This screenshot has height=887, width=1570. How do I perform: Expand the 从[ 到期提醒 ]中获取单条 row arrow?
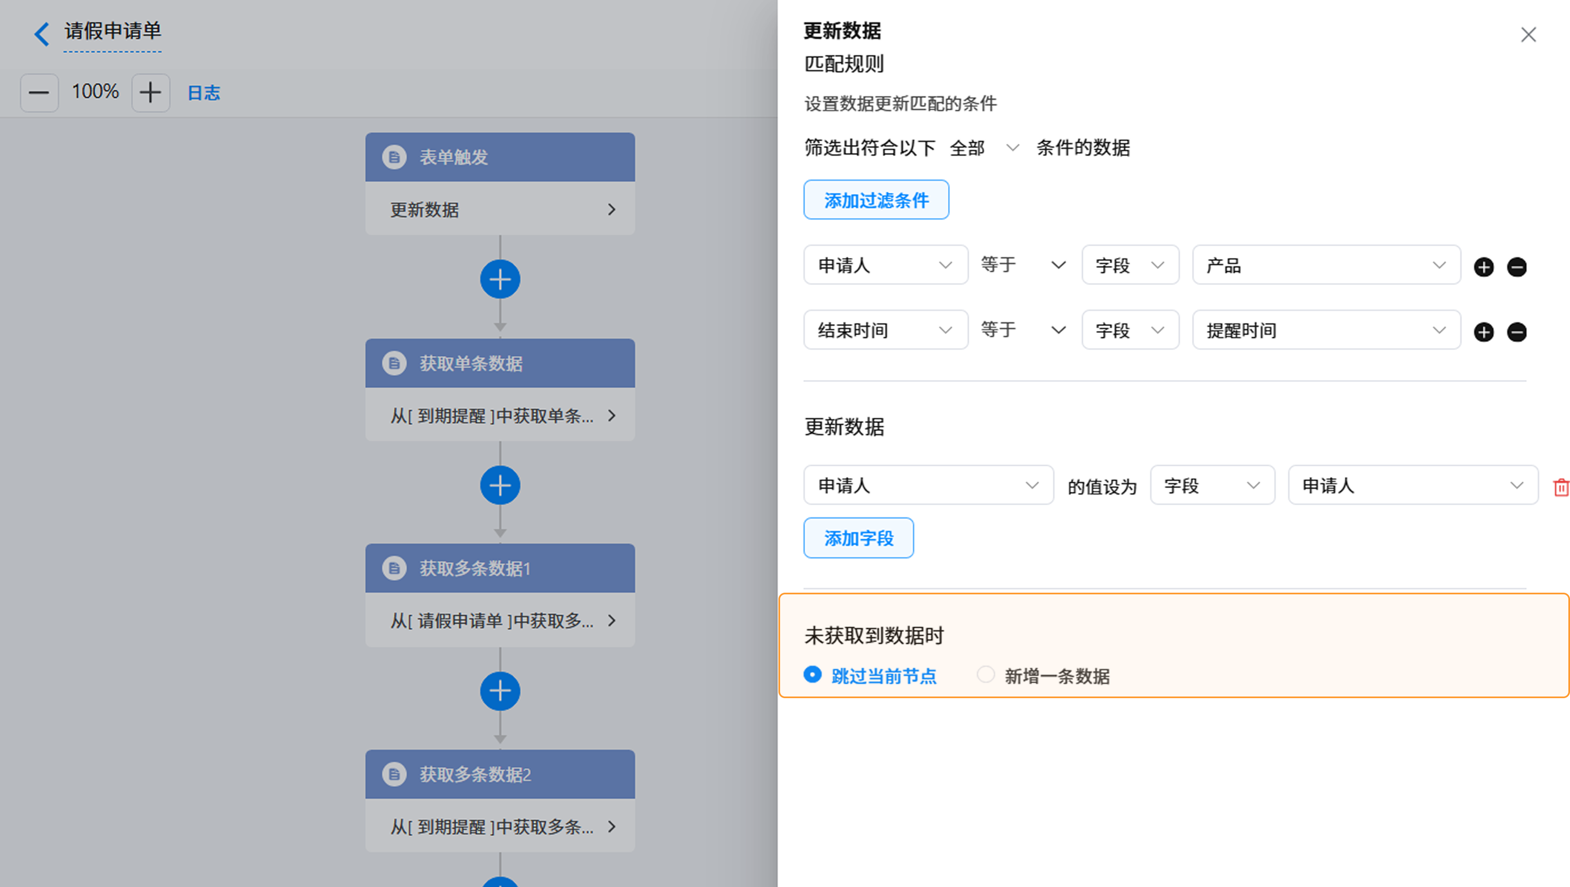612,415
